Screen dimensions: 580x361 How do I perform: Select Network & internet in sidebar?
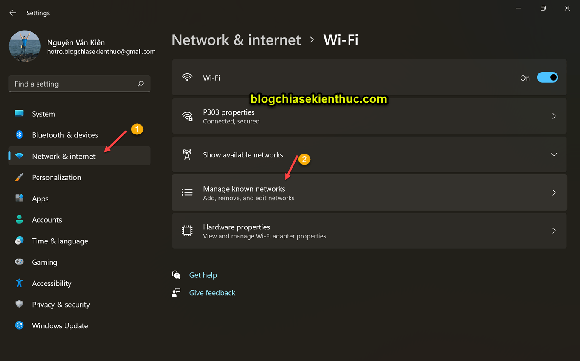tap(79, 156)
